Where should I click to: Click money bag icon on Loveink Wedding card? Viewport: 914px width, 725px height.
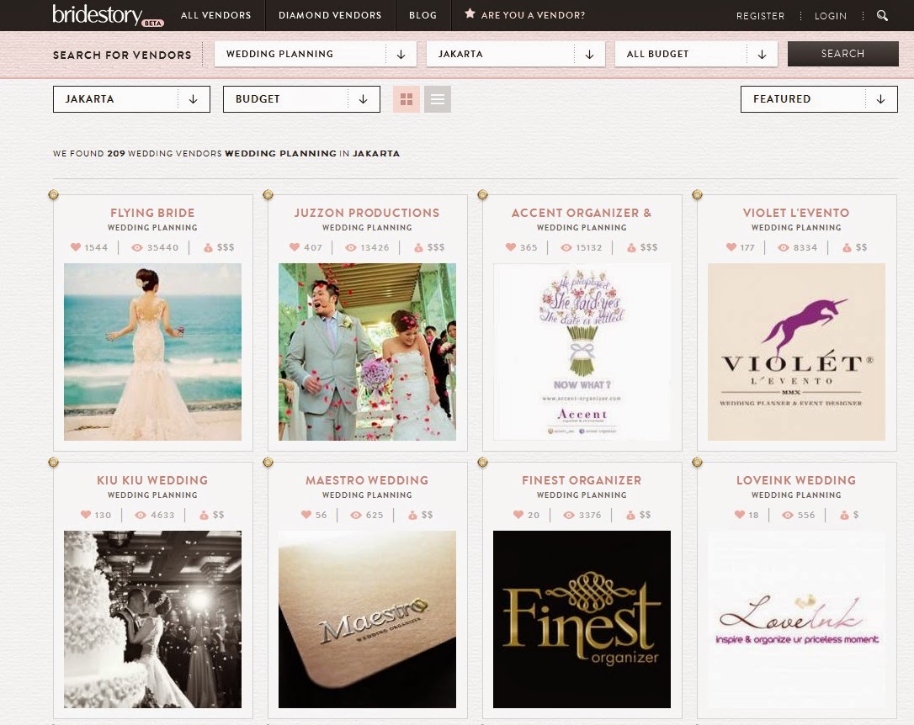point(844,515)
